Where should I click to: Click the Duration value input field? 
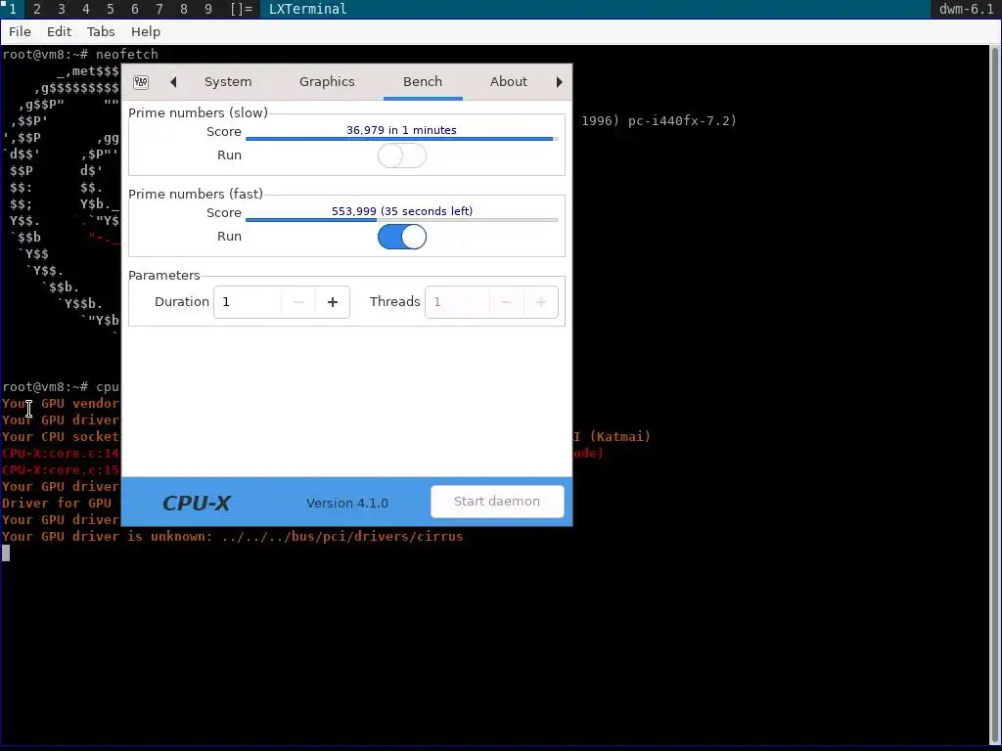click(x=248, y=302)
